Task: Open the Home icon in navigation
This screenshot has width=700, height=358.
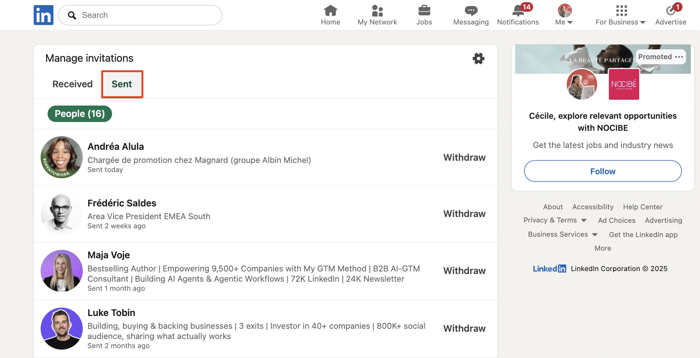Action: tap(330, 11)
